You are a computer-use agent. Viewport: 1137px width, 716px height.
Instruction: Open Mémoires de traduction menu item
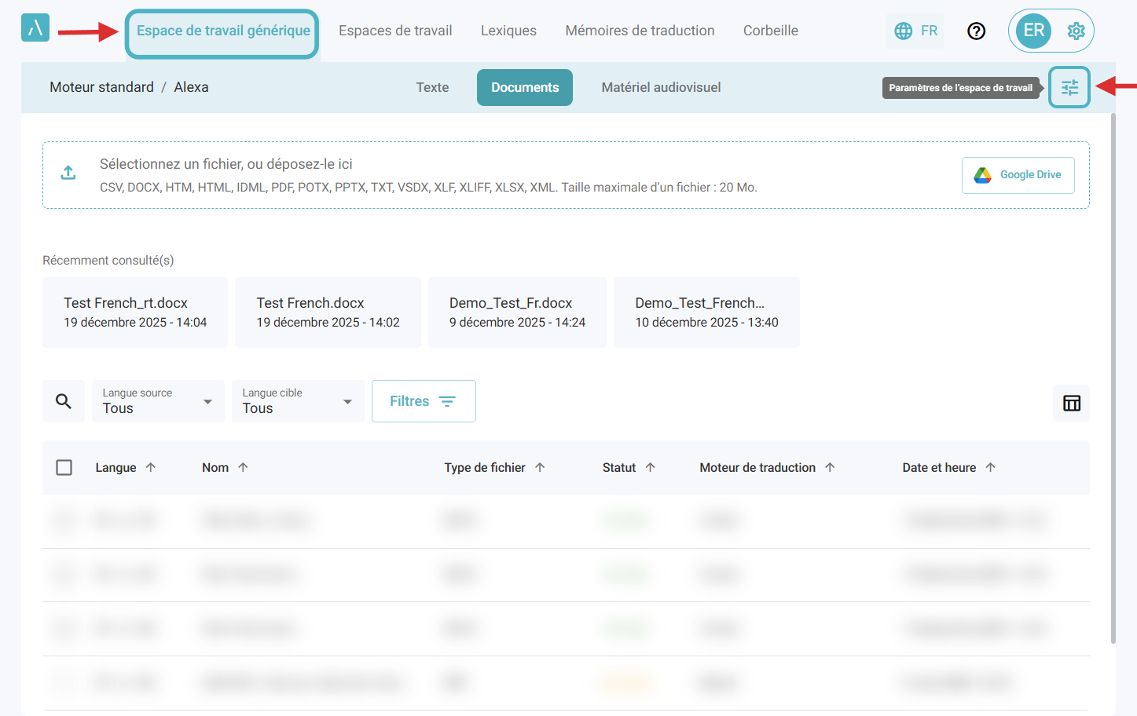tap(640, 31)
